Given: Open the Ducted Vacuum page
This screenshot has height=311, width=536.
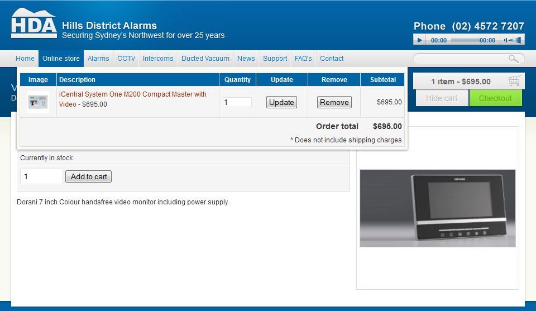Looking at the screenshot, I should click(205, 59).
